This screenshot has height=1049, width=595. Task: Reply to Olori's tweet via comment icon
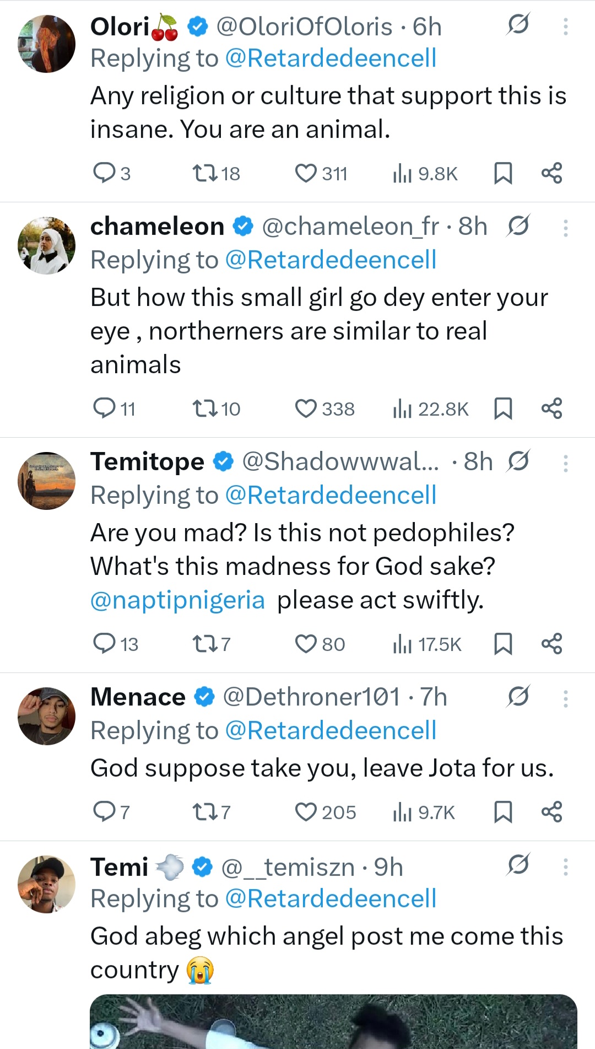click(x=104, y=173)
